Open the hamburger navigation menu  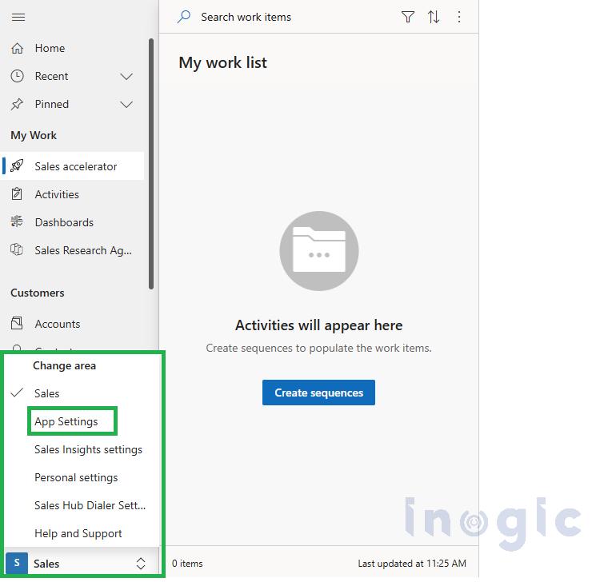click(18, 18)
